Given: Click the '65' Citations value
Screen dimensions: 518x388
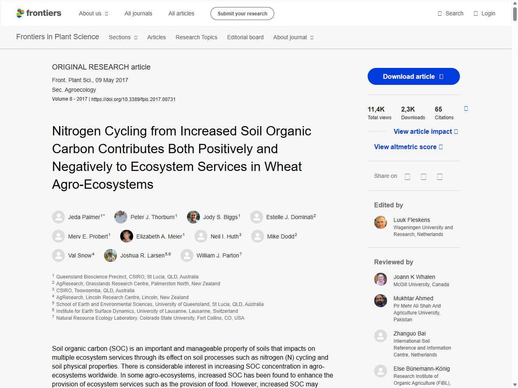Looking at the screenshot, I should point(438,109).
